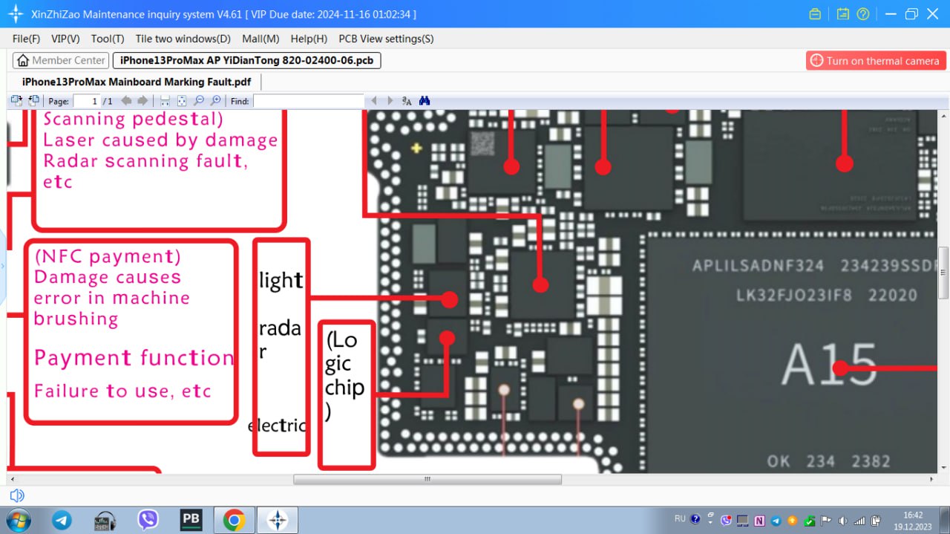This screenshot has width=950, height=534.
Task: Open the Mall(M) menu
Action: 261,39
